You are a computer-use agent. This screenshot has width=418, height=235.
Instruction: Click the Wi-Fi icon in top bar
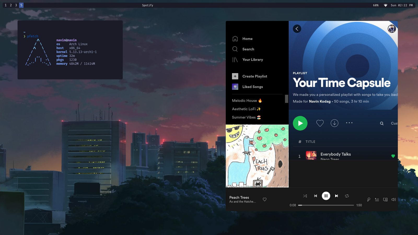(385, 5)
